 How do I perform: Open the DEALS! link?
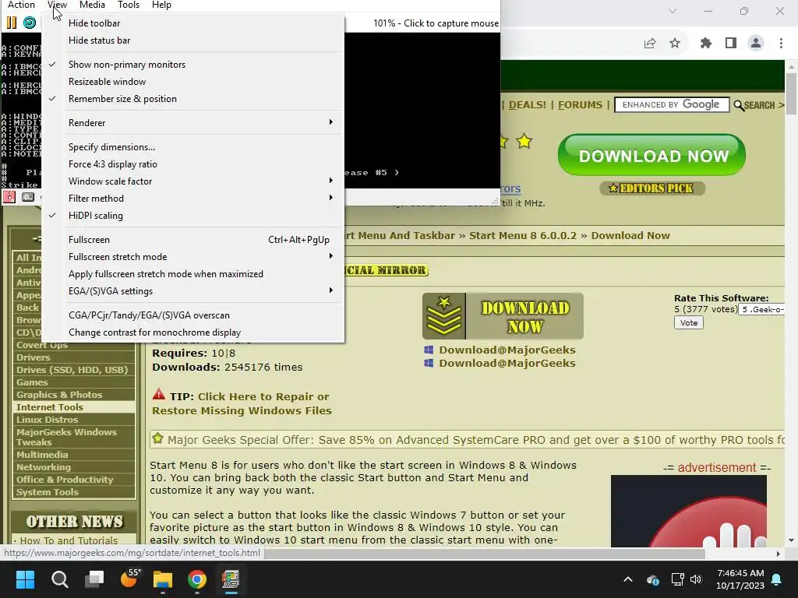(x=528, y=105)
